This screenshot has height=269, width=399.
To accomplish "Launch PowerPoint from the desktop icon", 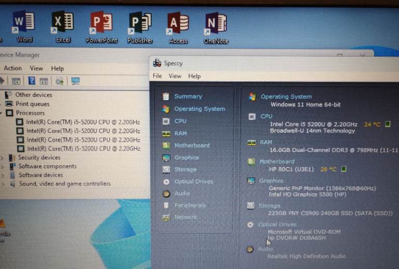I will [101, 26].
